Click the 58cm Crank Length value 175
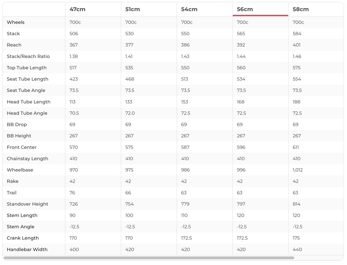 [x=296, y=238]
